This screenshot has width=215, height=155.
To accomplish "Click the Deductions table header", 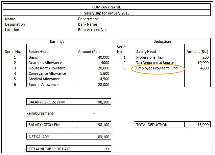I will click(163, 41).
